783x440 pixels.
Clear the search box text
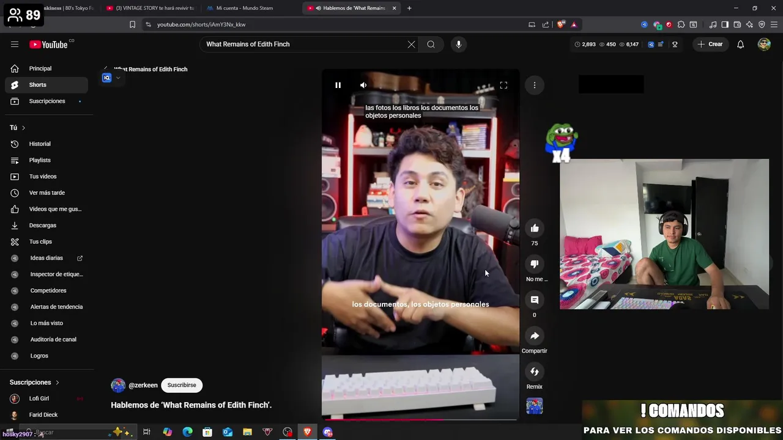click(x=411, y=44)
